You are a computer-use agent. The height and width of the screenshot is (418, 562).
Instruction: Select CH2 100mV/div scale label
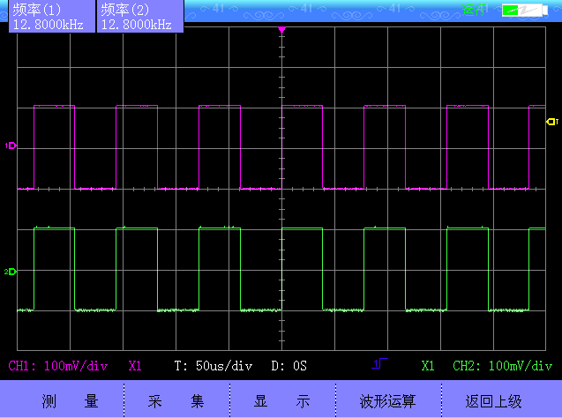tap(503, 366)
